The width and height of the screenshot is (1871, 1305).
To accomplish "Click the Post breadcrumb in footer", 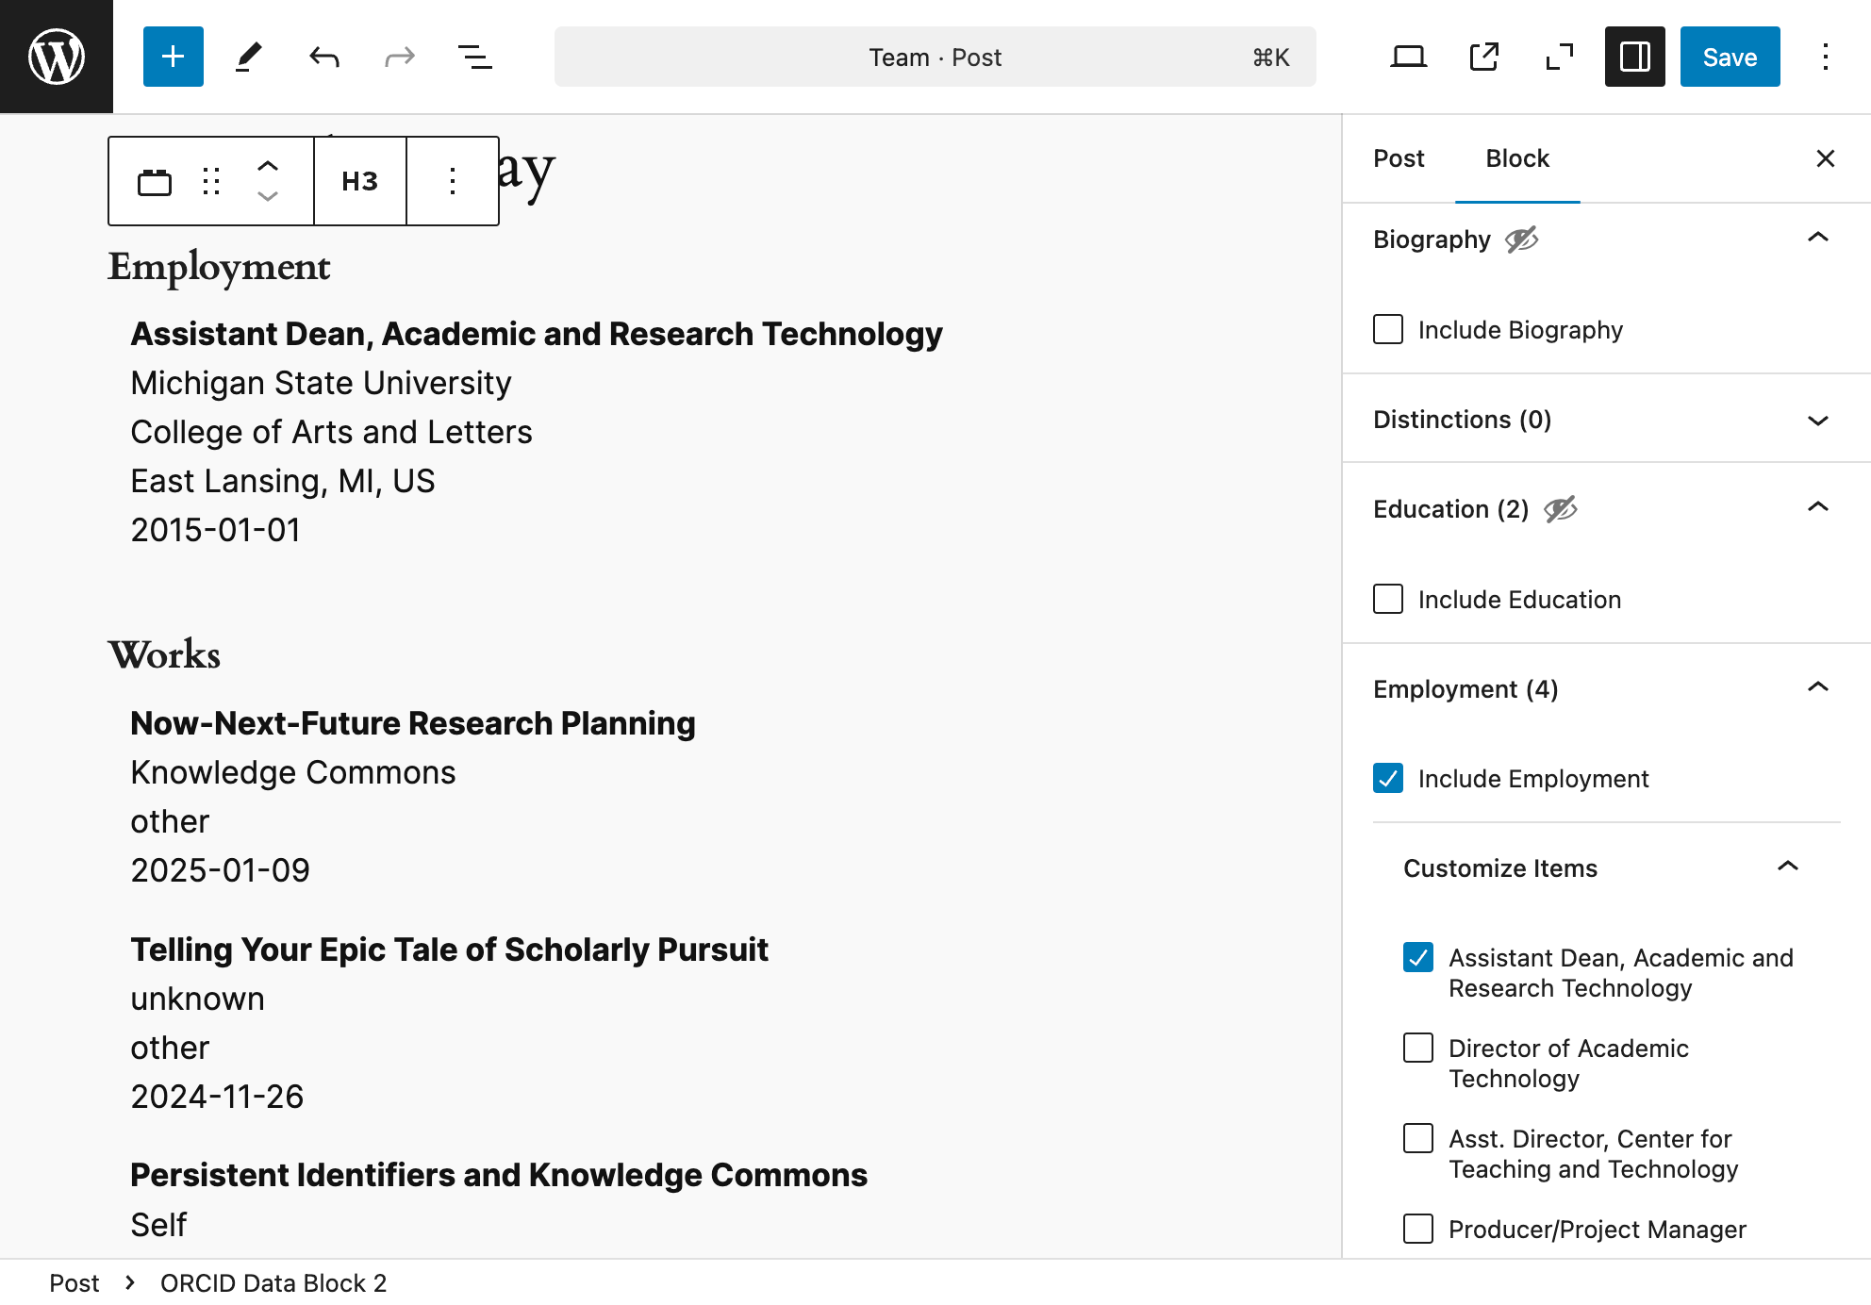I will 74,1283.
